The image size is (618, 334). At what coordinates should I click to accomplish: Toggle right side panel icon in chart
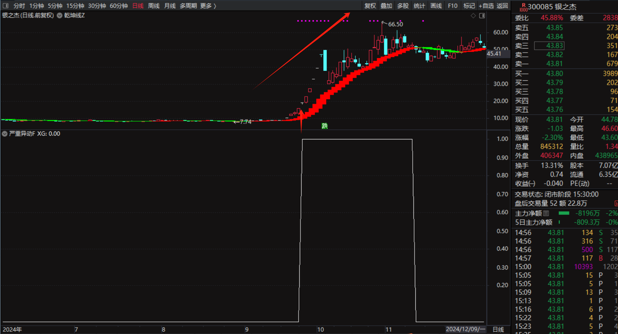(482, 16)
